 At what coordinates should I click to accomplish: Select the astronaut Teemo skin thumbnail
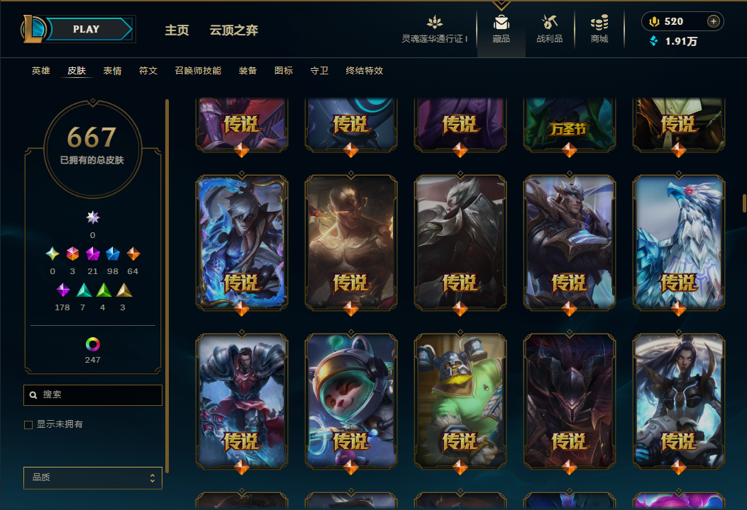(x=351, y=401)
